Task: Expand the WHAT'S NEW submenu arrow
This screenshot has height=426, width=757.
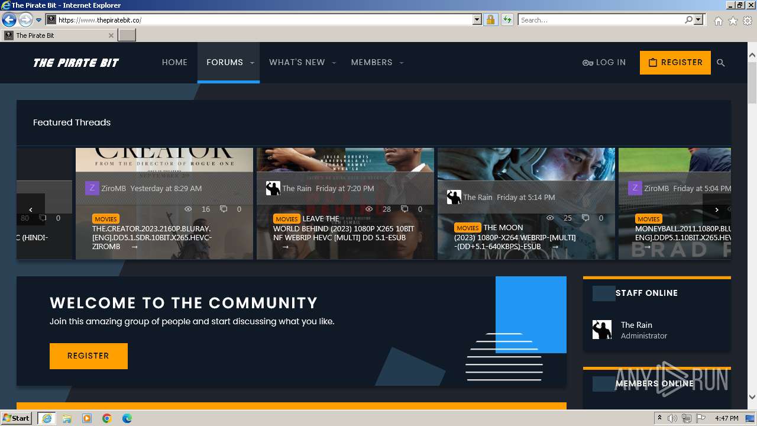Action: point(334,63)
